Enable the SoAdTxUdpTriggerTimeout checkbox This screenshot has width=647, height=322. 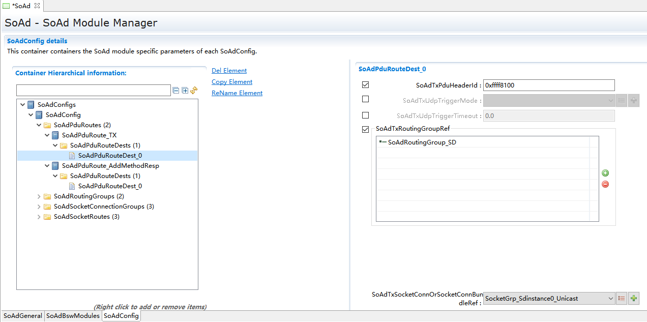coord(365,115)
